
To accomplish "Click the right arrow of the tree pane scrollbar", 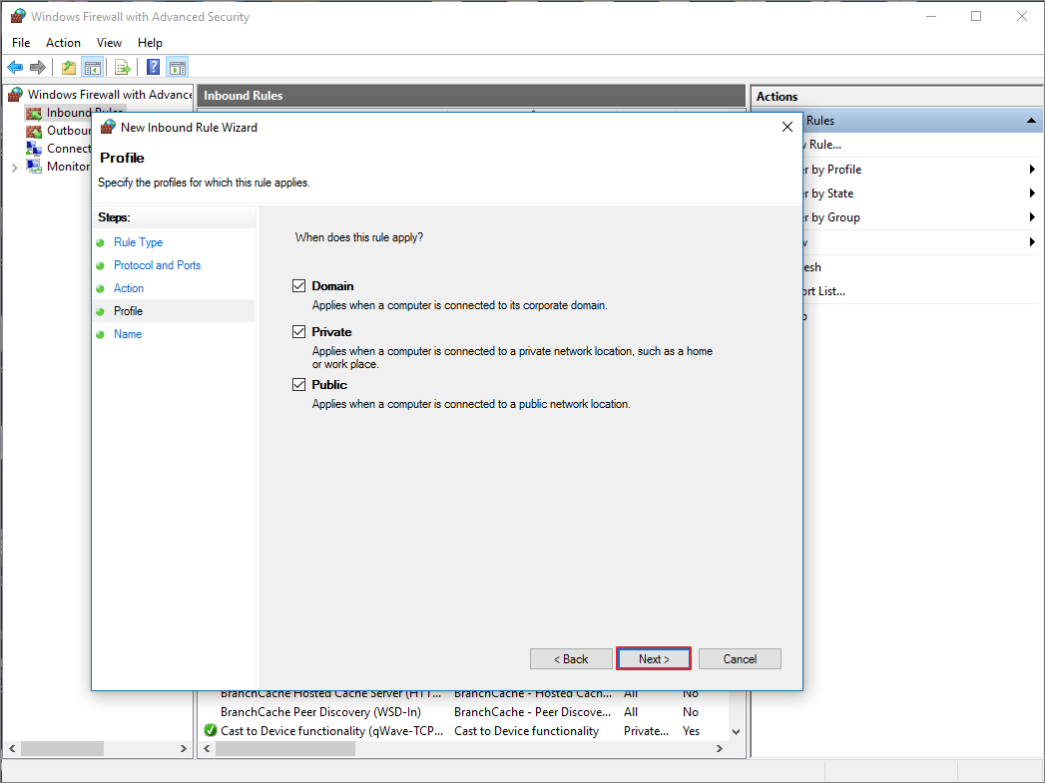I will click(184, 749).
